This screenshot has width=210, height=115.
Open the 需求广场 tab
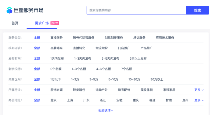pyautogui.click(x=42, y=23)
